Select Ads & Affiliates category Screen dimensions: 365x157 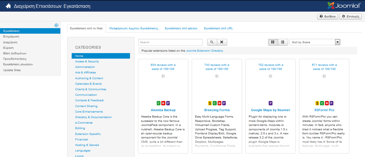[86, 73]
